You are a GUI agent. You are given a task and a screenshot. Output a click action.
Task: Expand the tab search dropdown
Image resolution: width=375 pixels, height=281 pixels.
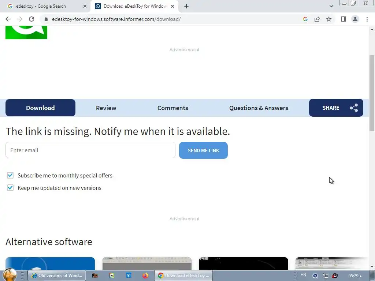tap(331, 6)
